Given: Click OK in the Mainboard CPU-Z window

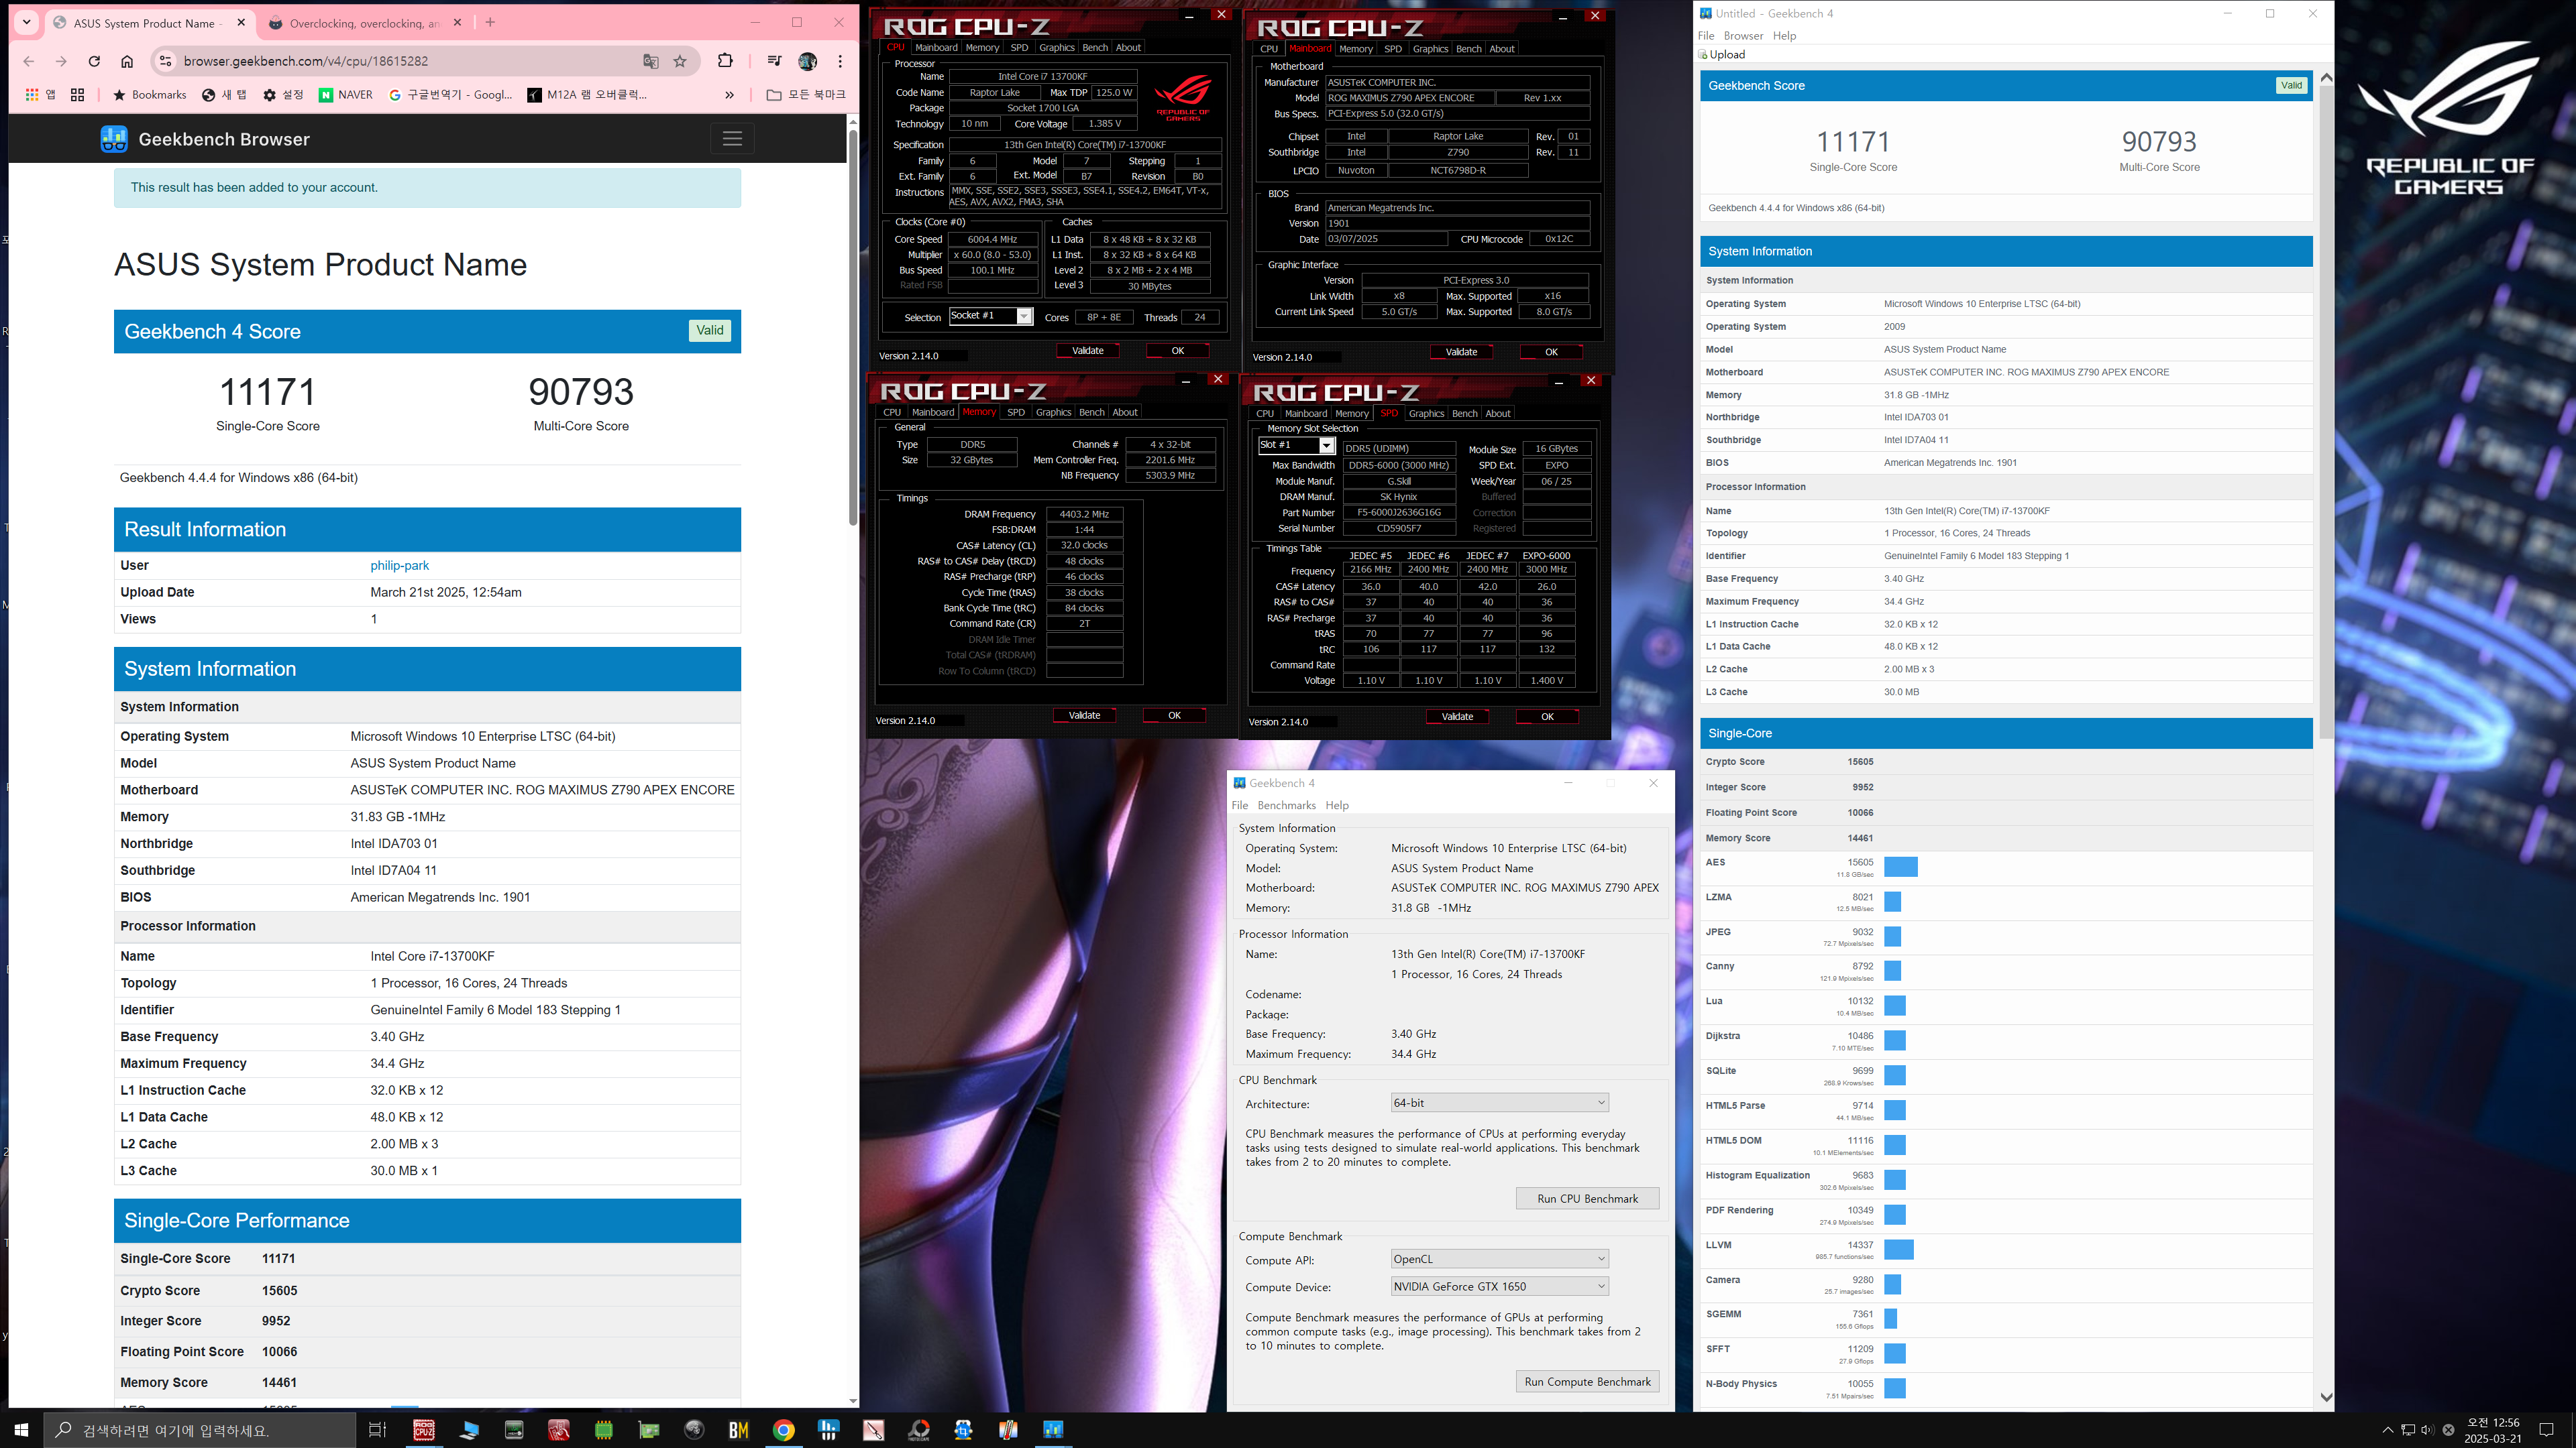Looking at the screenshot, I should coord(1551,352).
